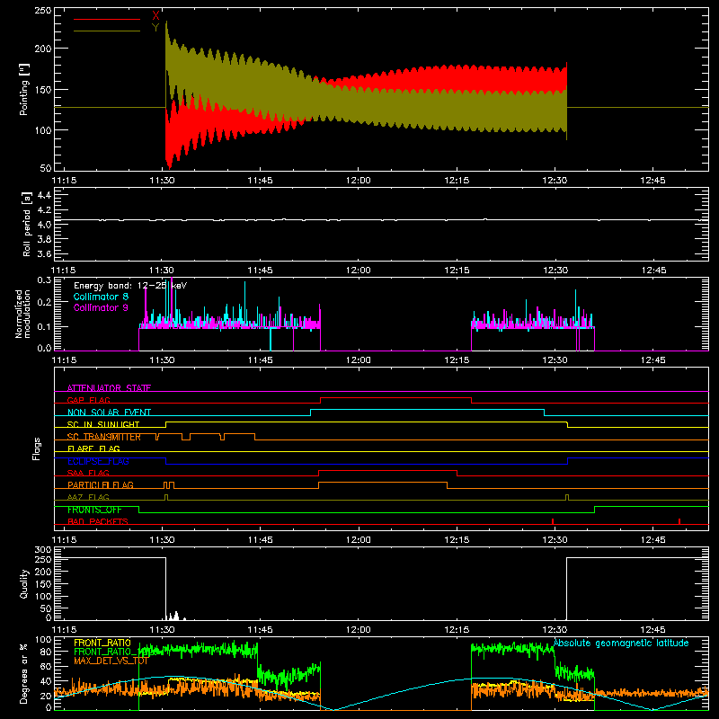719x719 pixels.
Task: Click the ATTENUATOR_STATE flag label
Action: [109, 388]
